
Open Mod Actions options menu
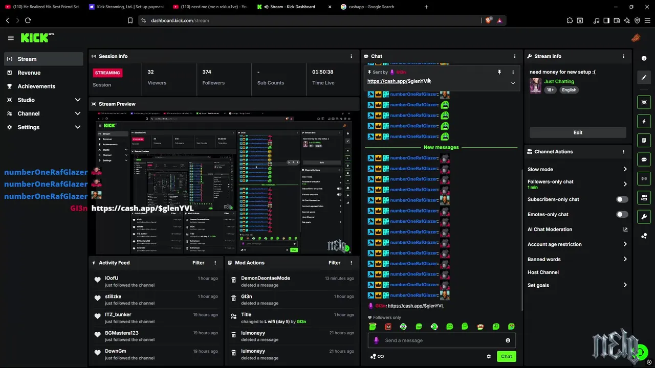(x=351, y=263)
